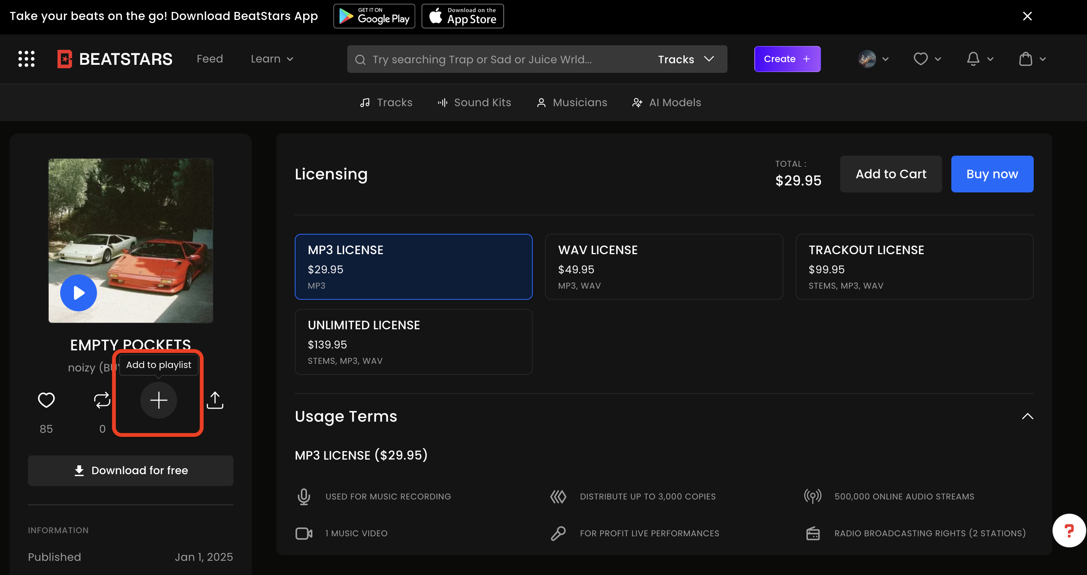1087x575 pixels.
Task: Open the apps grid menu
Action: coord(26,59)
